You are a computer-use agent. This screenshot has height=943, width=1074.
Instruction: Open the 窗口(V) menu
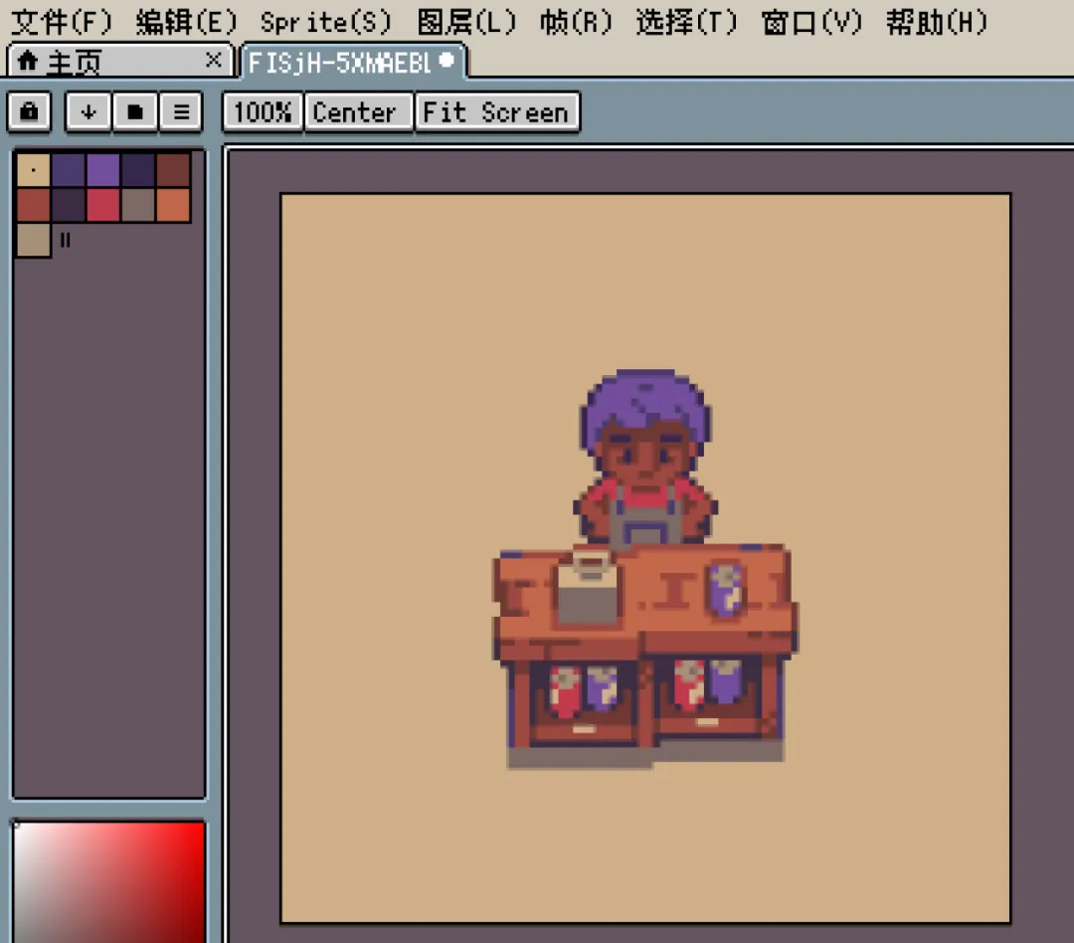coord(811,22)
